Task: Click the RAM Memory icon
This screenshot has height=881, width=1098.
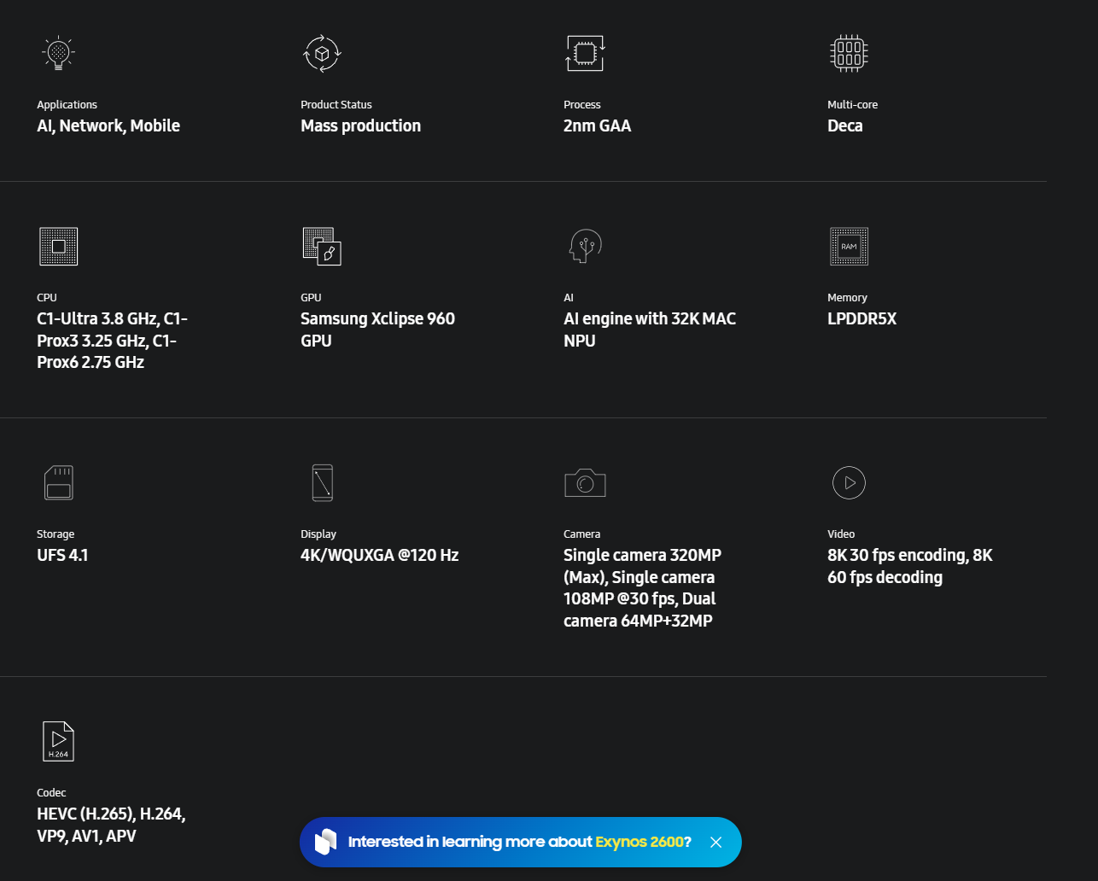Action: pyautogui.click(x=849, y=246)
